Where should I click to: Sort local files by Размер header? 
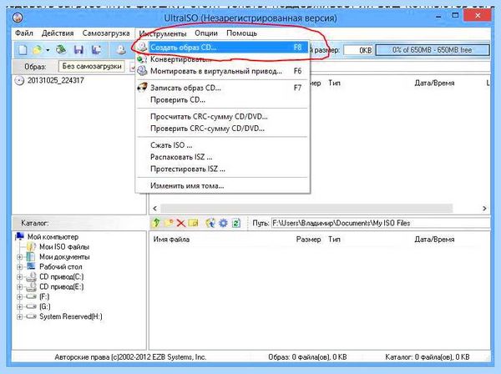(308, 240)
